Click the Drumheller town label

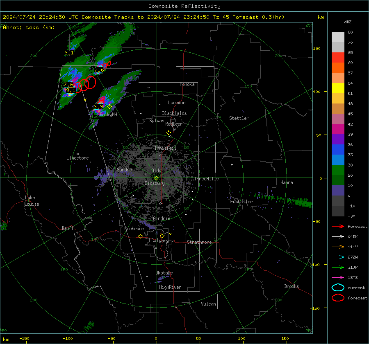point(240,202)
